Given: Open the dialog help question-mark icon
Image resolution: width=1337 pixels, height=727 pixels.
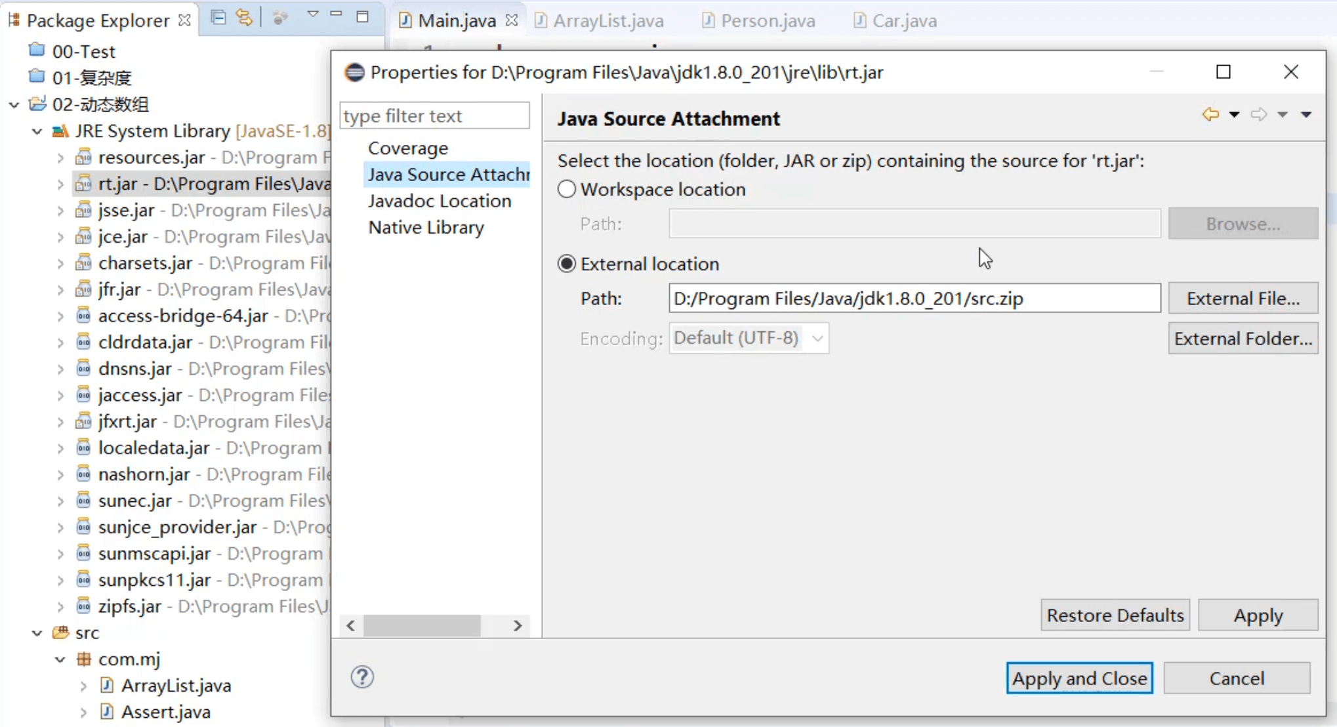Looking at the screenshot, I should click(x=362, y=677).
